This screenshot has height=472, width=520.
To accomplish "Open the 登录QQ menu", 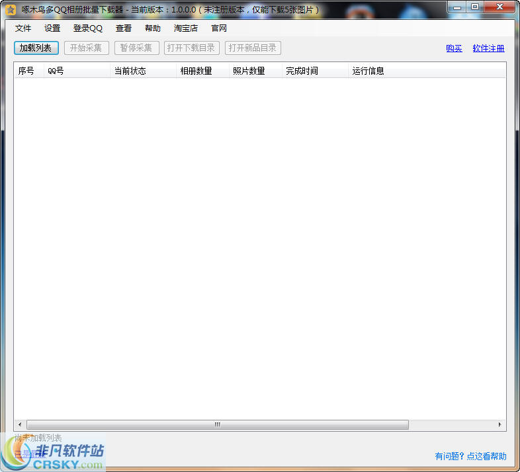I will pos(88,28).
